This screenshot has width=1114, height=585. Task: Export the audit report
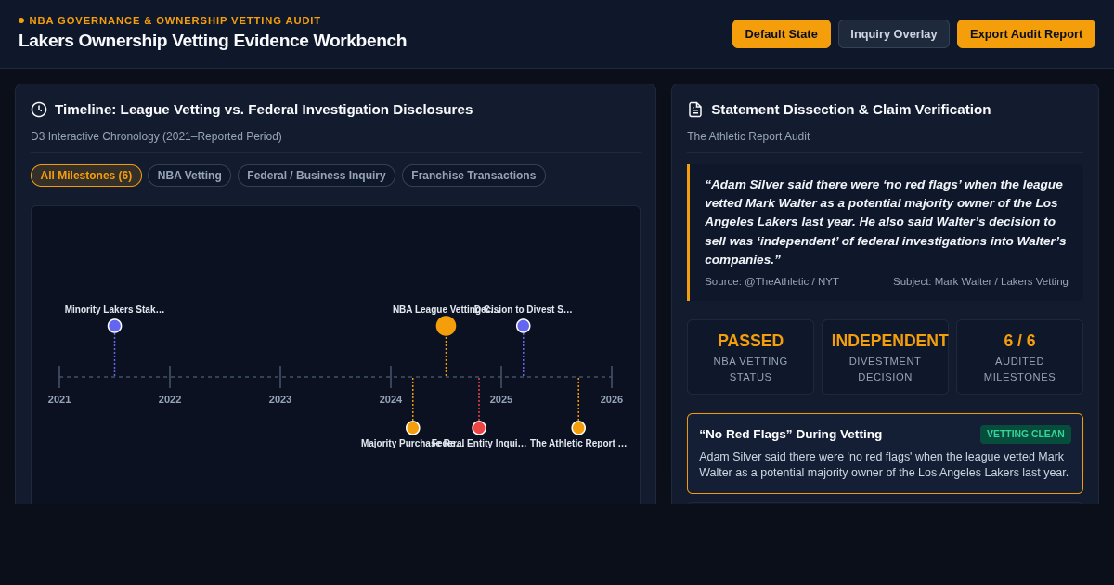(x=1026, y=33)
